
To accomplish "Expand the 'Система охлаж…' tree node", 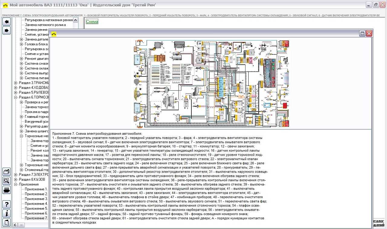I will [x=21, y=68].
